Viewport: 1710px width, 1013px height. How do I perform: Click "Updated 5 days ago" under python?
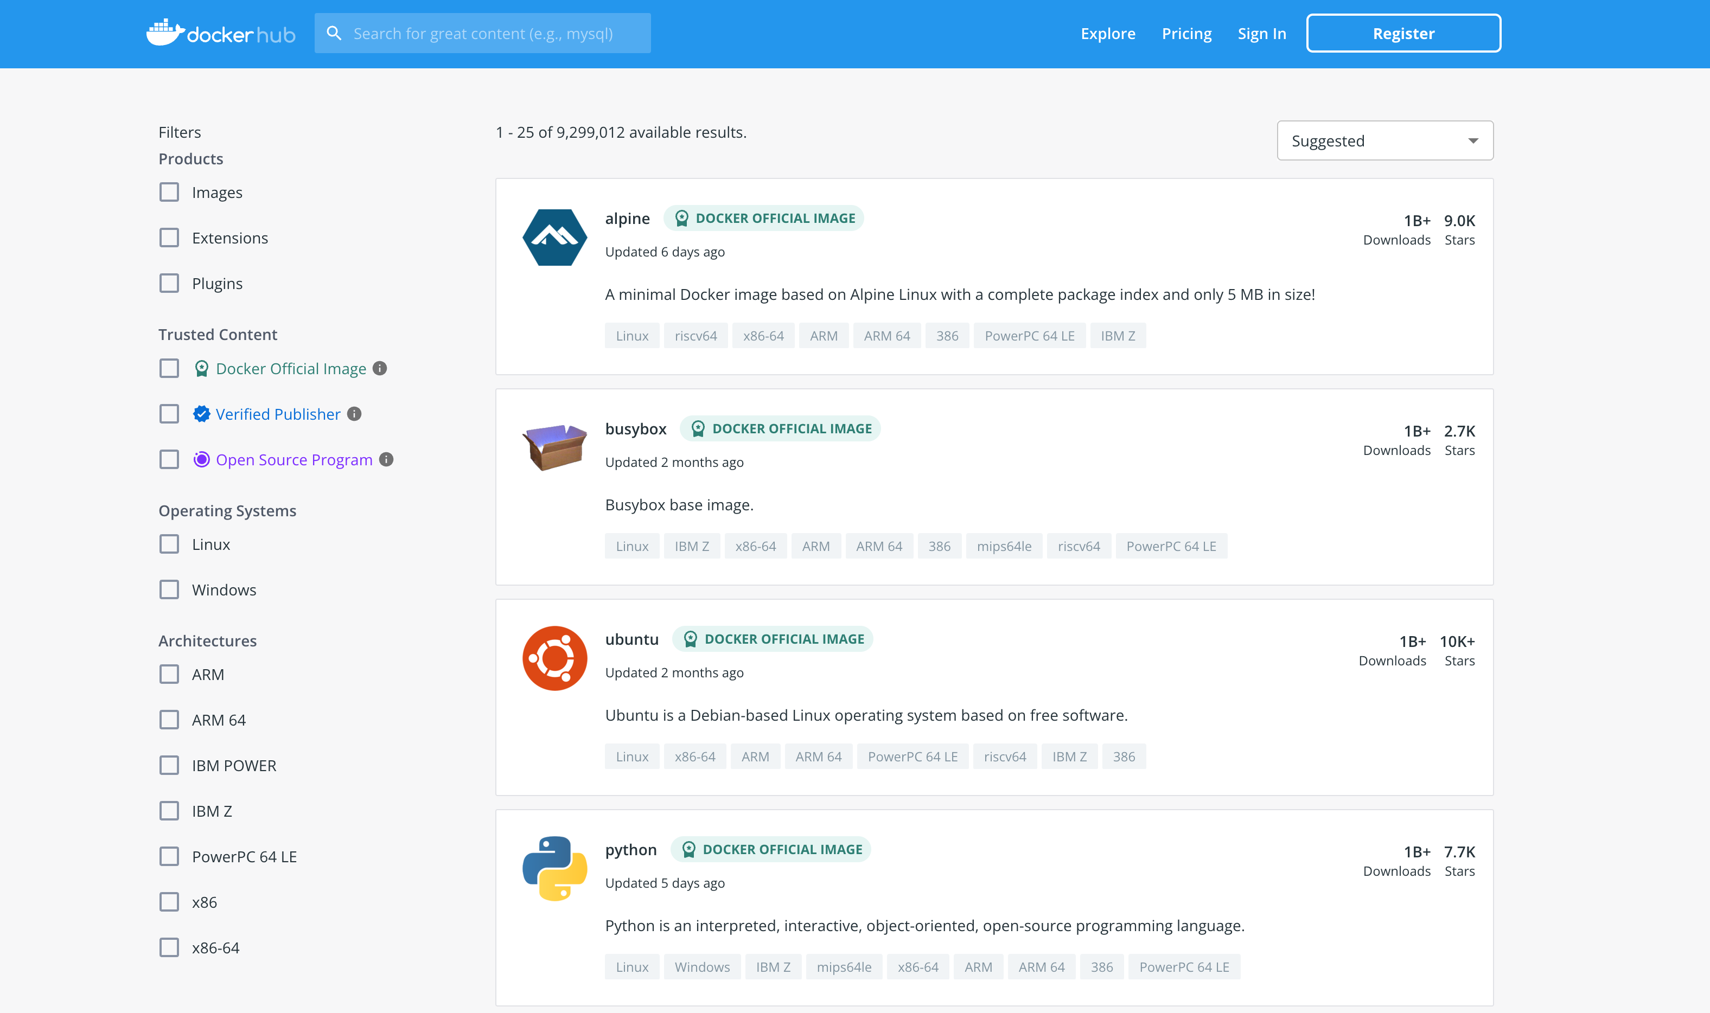665,883
